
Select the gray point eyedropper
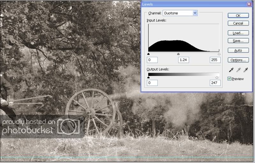click(x=238, y=70)
